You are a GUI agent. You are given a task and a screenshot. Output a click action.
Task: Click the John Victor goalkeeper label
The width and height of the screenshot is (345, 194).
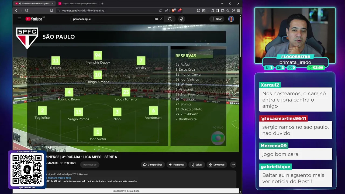click(98, 139)
